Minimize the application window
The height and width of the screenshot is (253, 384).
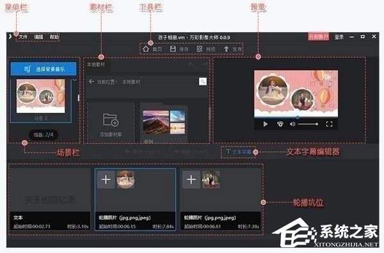351,37
